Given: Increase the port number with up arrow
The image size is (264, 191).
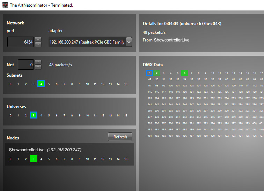Looking at the screenshot, I should click(x=38, y=39).
